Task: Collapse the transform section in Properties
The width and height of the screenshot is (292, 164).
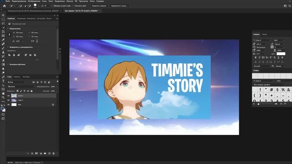Action: coord(8,29)
